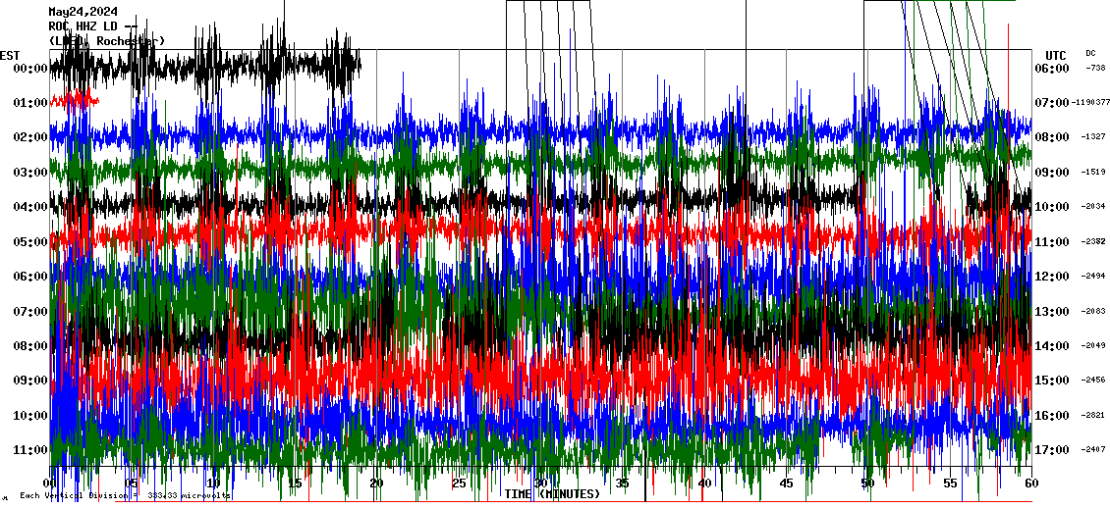The image size is (1110, 509).
Task: Click the TIME (MINUTES) axis label
Action: pos(552,494)
